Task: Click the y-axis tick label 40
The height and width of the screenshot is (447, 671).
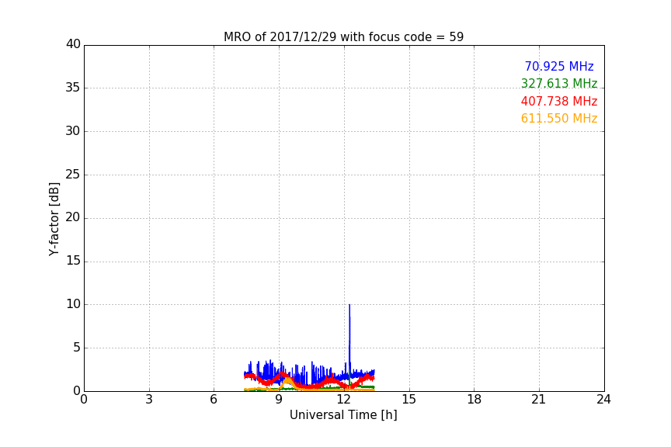Action: tap(73, 44)
